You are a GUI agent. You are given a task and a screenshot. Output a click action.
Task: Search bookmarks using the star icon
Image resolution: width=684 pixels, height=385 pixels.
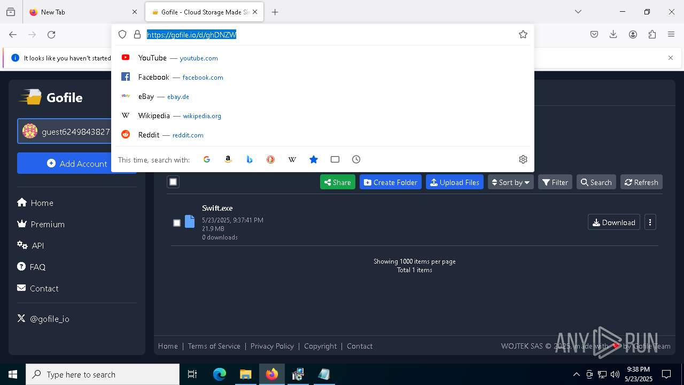click(314, 159)
